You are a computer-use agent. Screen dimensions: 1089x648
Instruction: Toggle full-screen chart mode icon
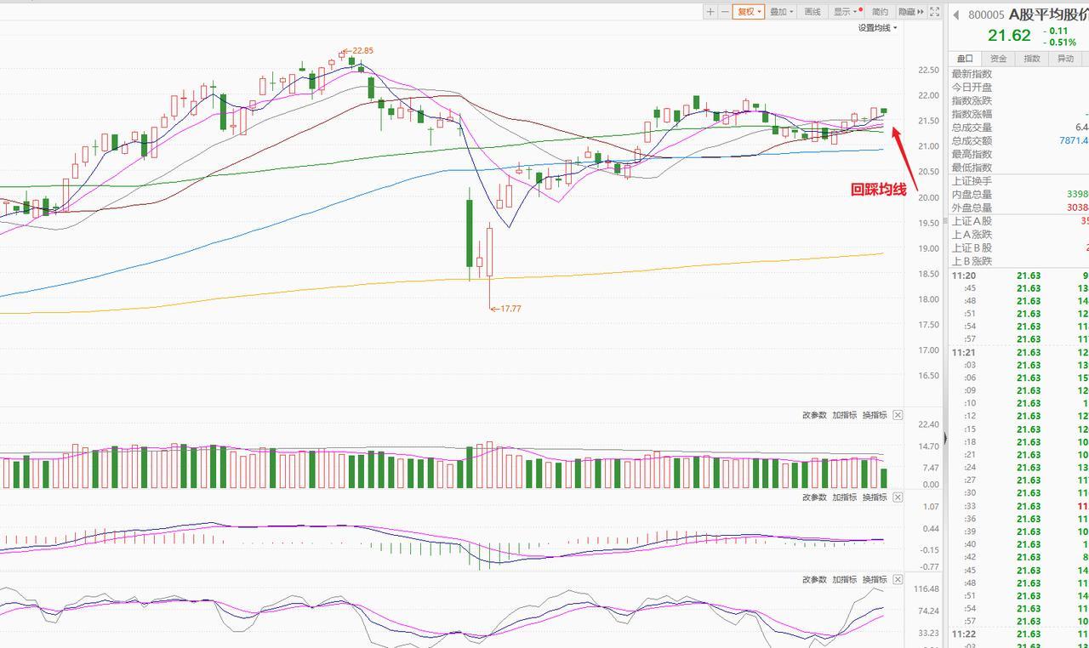pyautogui.click(x=935, y=12)
